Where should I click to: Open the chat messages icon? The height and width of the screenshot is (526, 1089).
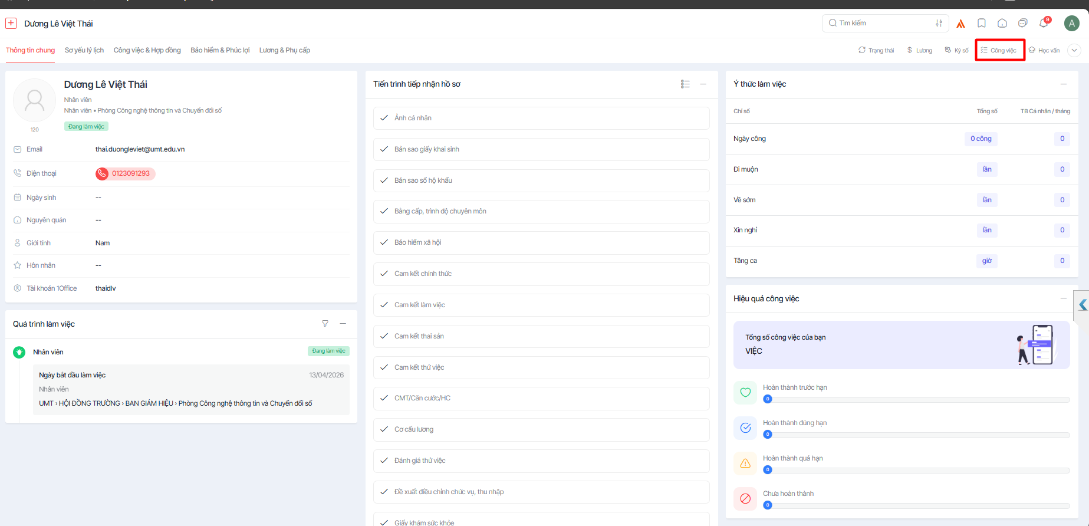pyautogui.click(x=1023, y=24)
